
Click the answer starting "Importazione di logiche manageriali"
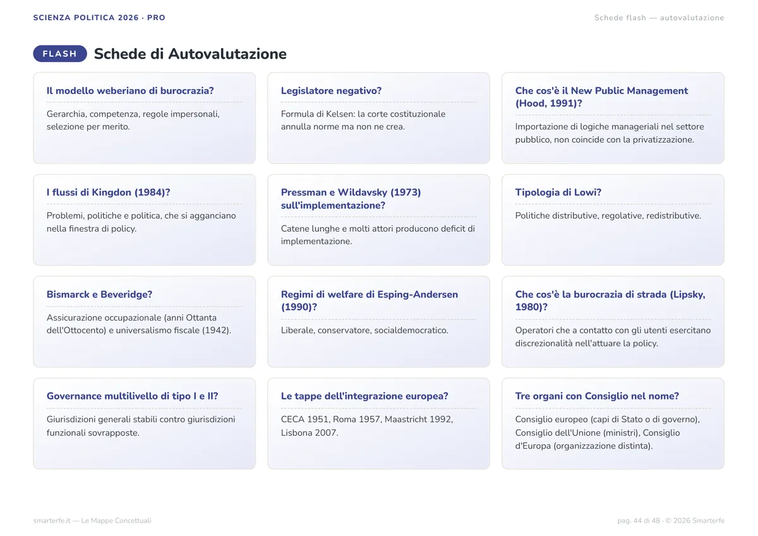click(610, 133)
